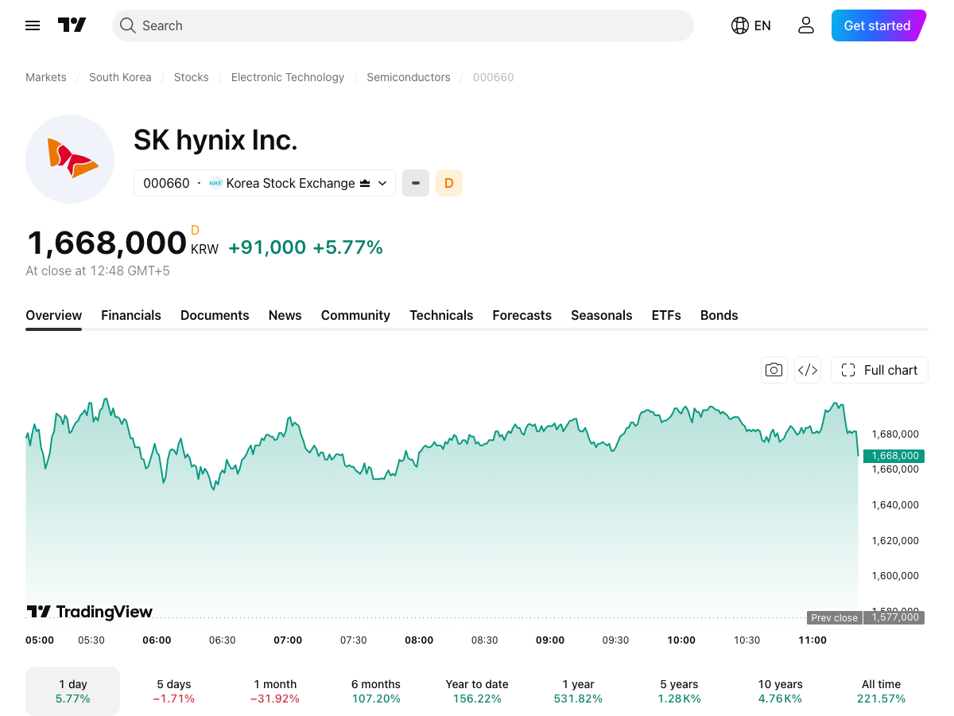Switch to the ETFs tab
This screenshot has width=954, height=716.
click(666, 315)
